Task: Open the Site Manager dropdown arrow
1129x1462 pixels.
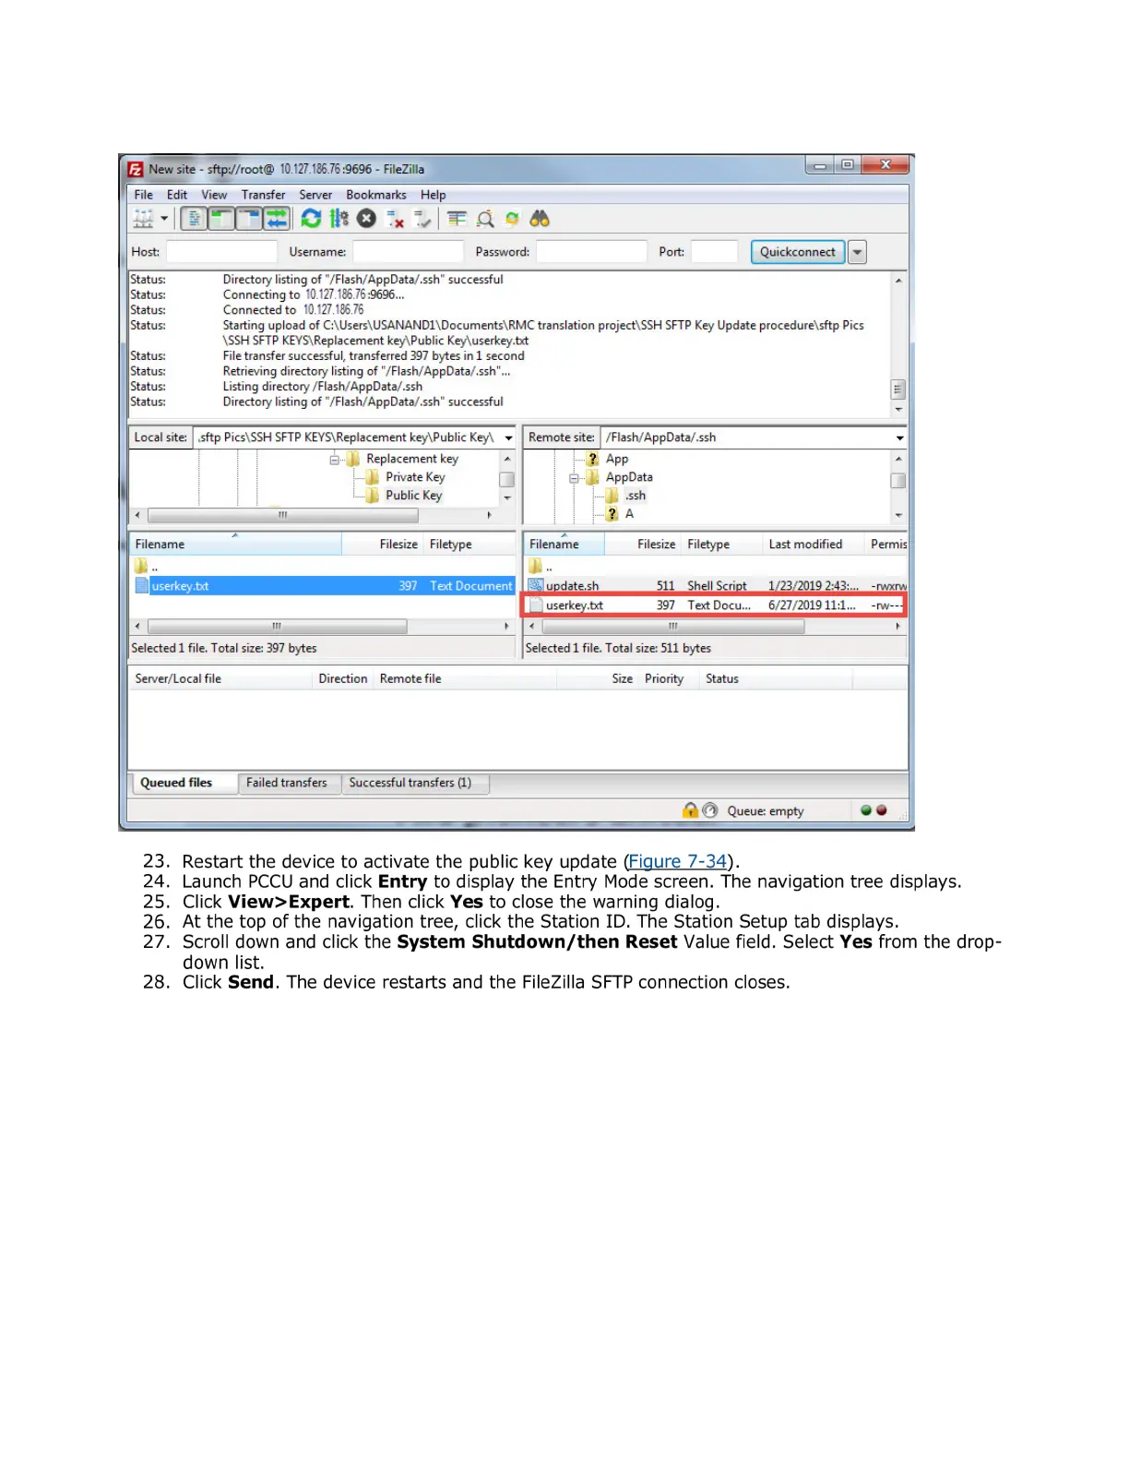Action: (164, 219)
